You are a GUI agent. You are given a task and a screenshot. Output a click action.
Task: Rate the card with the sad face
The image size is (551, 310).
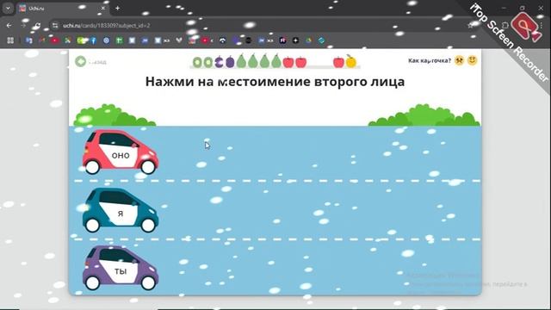pyautogui.click(x=459, y=60)
